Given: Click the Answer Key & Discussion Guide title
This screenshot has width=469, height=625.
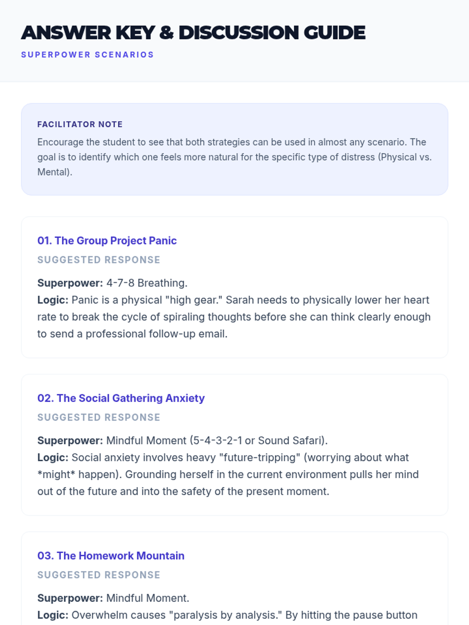Looking at the screenshot, I should pyautogui.click(x=193, y=32).
